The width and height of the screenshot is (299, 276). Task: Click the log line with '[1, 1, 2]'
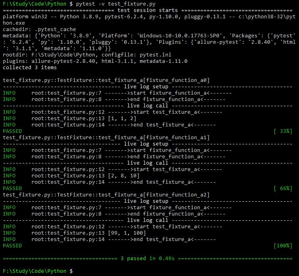click(70, 119)
